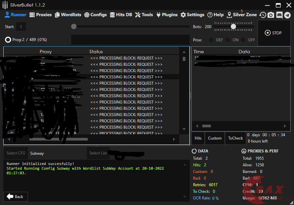
Task: Click the Bots slider handle
Action: tap(233, 26)
